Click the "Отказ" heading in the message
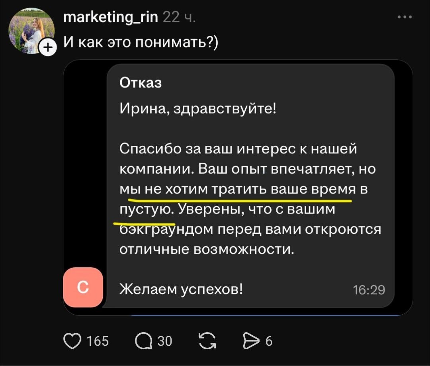430x366 pixels. tap(141, 83)
